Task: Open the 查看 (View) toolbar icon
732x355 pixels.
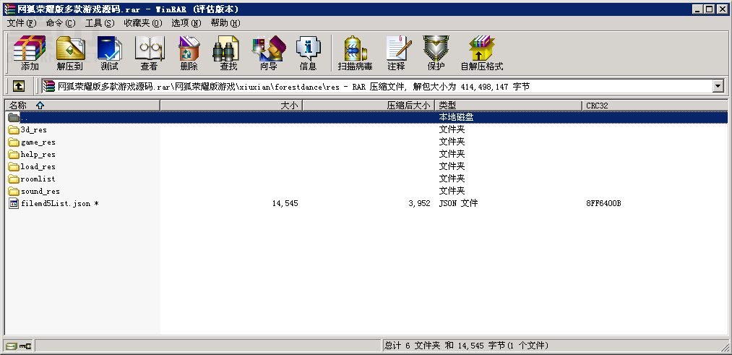Action: tap(150, 48)
